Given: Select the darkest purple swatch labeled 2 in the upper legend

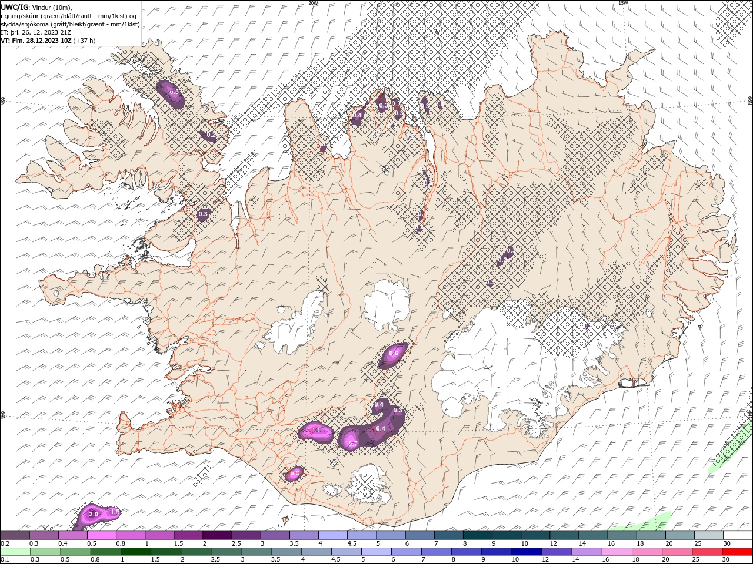Looking at the screenshot, I should pos(217,535).
